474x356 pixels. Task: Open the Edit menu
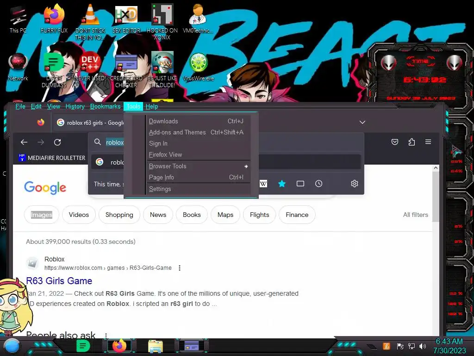click(x=36, y=106)
